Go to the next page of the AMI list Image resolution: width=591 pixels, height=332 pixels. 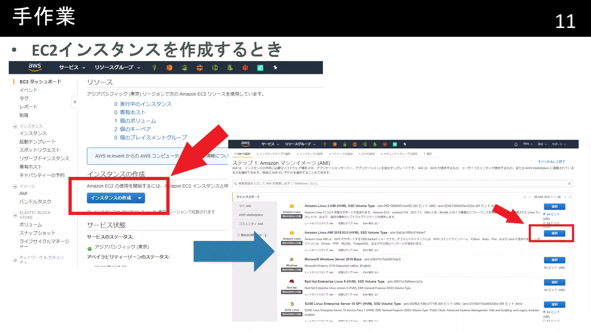(x=565, y=197)
